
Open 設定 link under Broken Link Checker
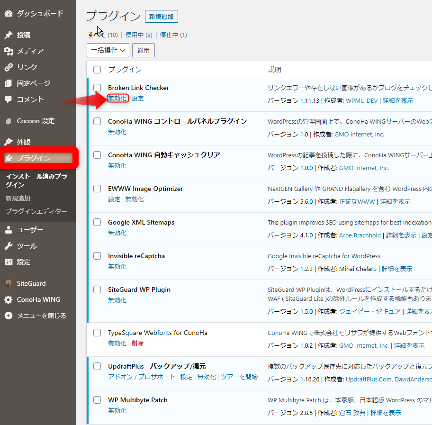coord(137,99)
